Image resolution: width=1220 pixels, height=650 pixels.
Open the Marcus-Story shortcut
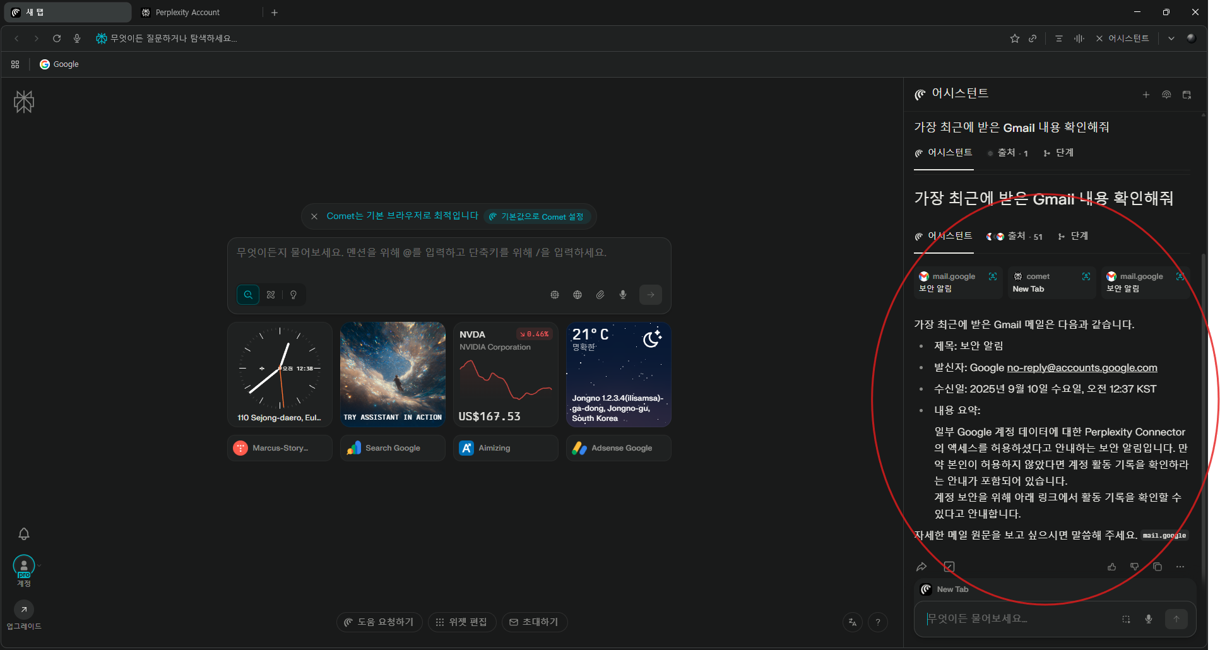click(x=280, y=448)
